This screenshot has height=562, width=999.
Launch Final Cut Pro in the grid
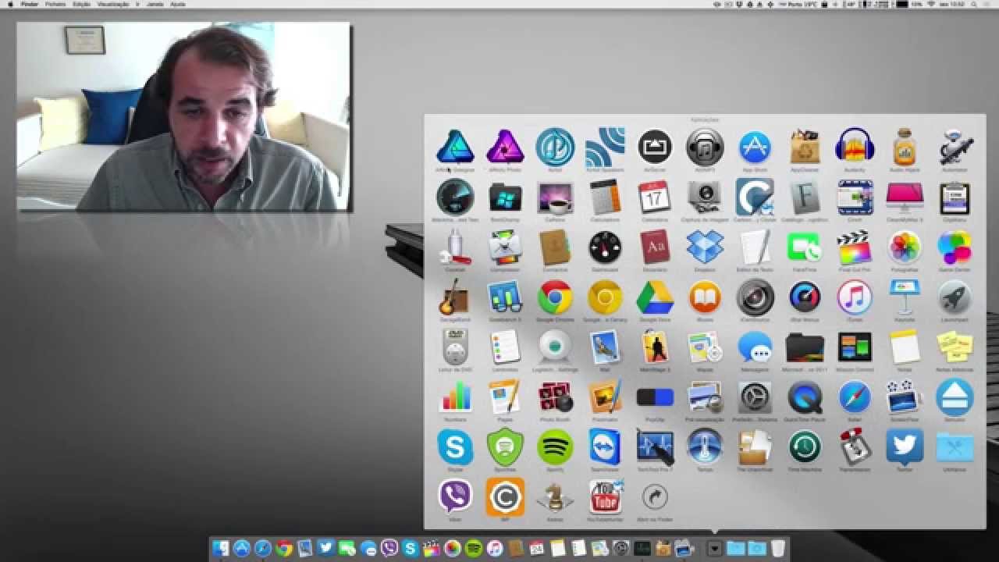pyautogui.click(x=855, y=247)
